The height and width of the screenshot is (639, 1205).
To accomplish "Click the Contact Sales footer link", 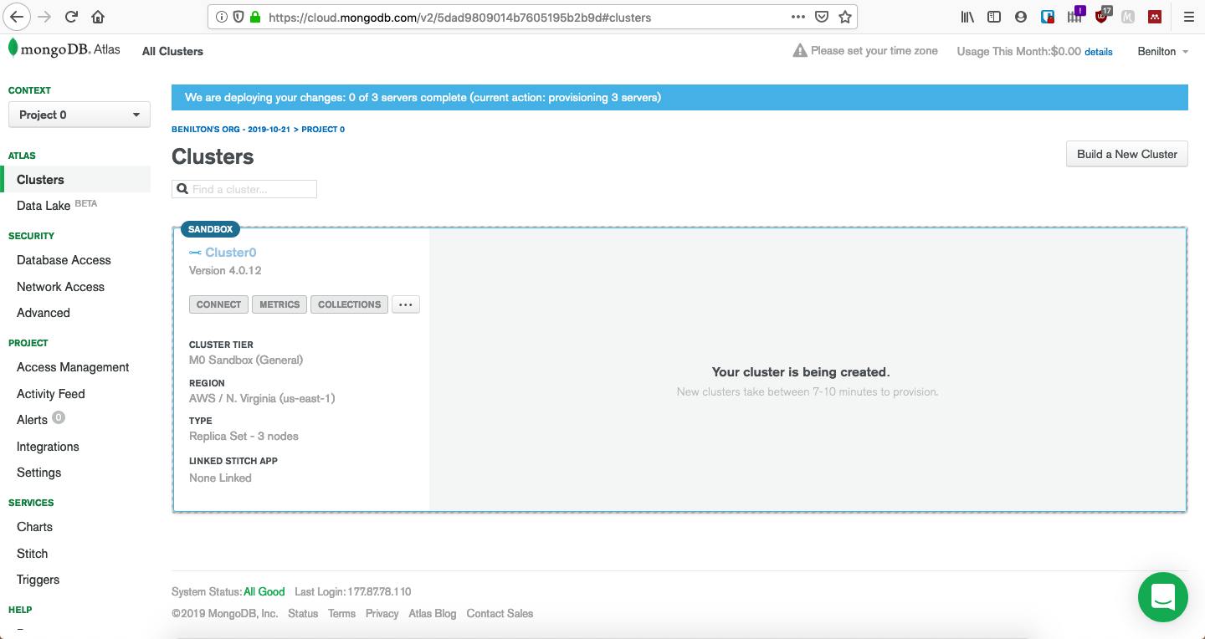I will tap(500, 613).
